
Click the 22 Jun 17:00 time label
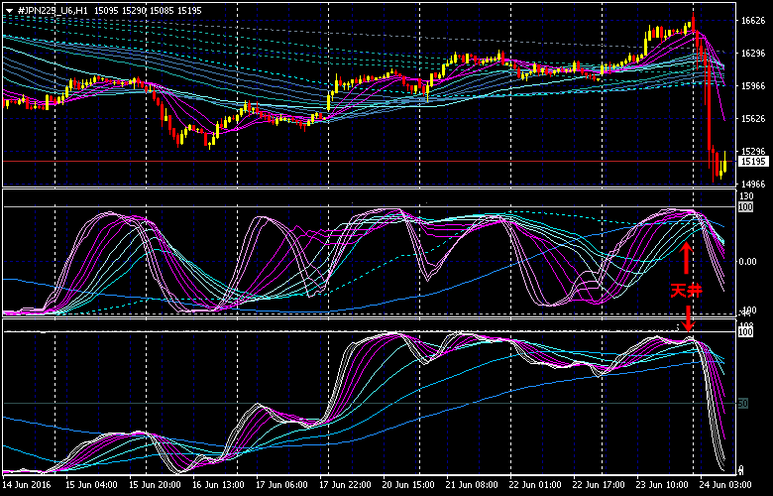[x=599, y=484]
